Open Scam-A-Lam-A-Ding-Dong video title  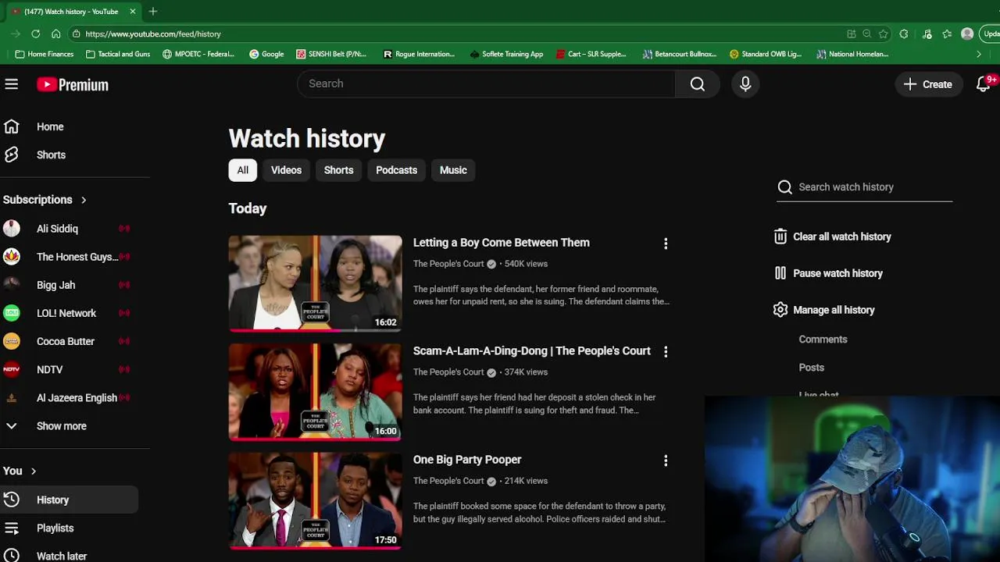pos(531,351)
